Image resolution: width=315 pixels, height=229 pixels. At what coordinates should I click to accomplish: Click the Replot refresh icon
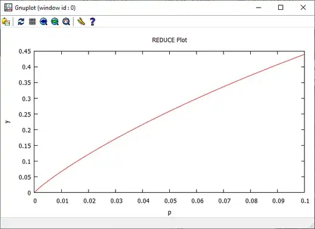pos(21,22)
